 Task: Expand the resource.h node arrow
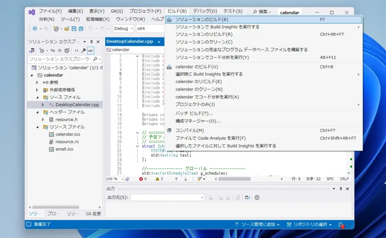43,120
